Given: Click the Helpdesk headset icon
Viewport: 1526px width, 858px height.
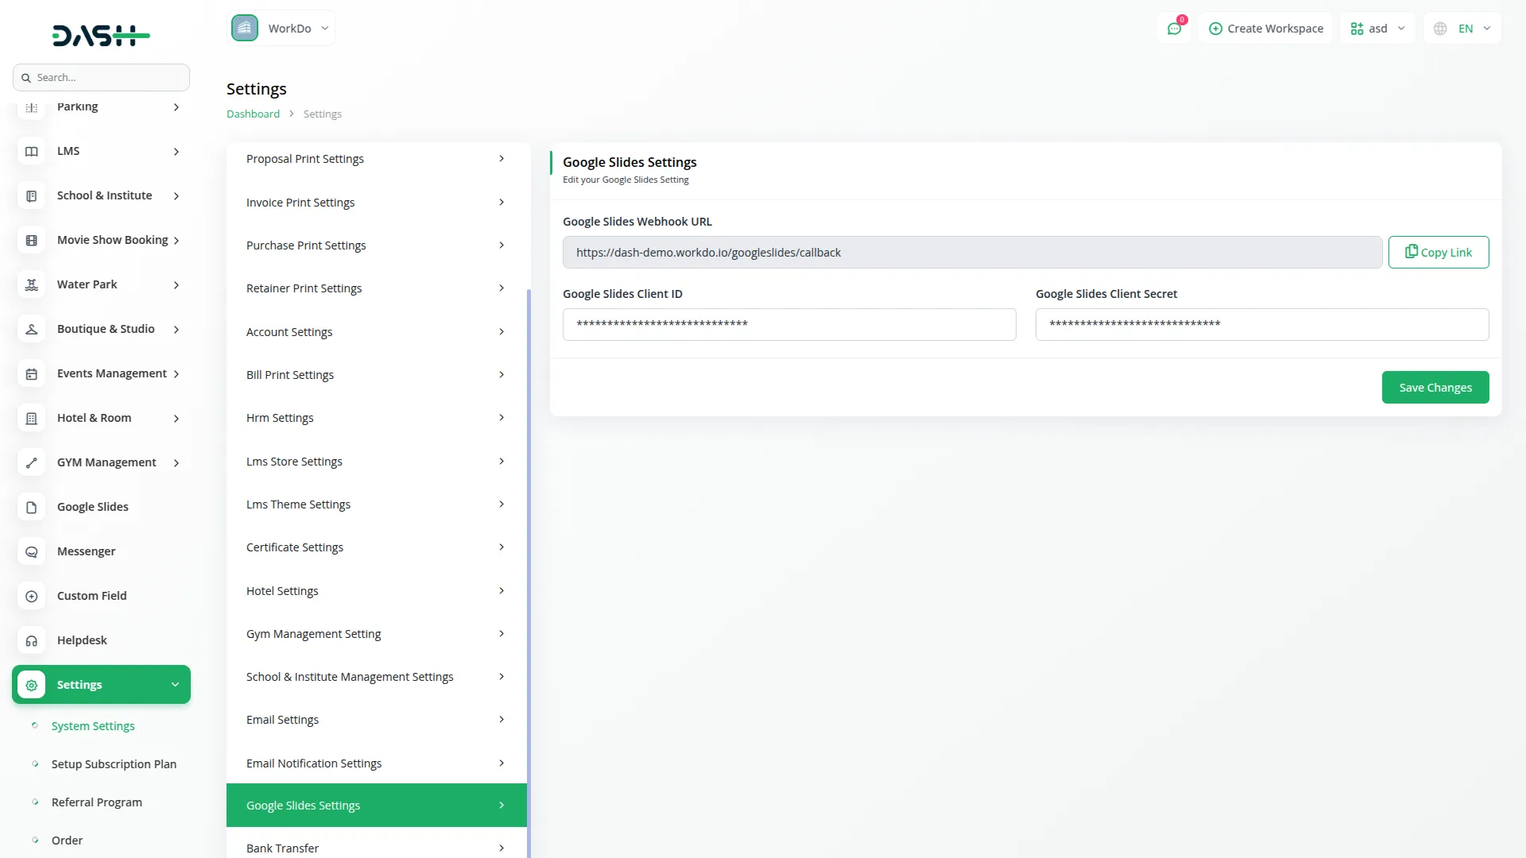Looking at the screenshot, I should [31, 640].
